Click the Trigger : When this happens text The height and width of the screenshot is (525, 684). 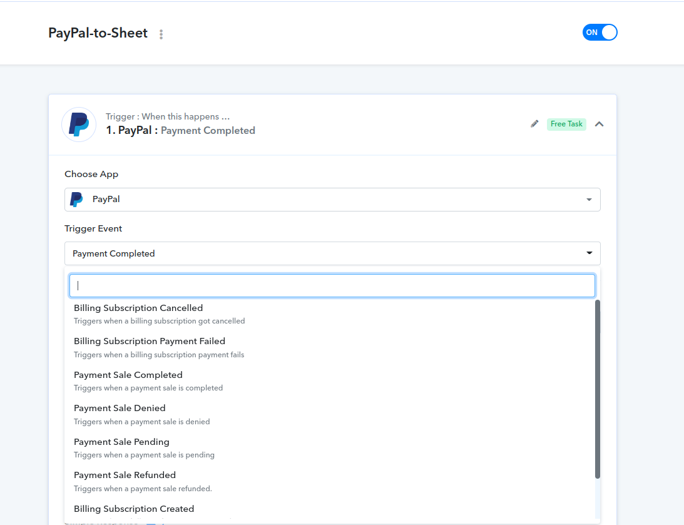168,116
